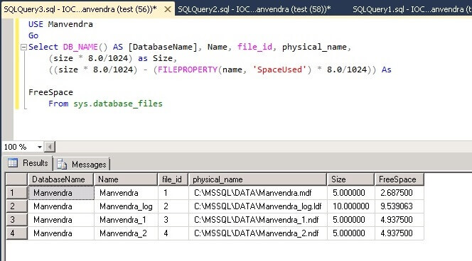Click the C:\MSSQL\DATA\Manvendra_2.ndf cell
This screenshot has height=261, width=472.
[x=257, y=233]
